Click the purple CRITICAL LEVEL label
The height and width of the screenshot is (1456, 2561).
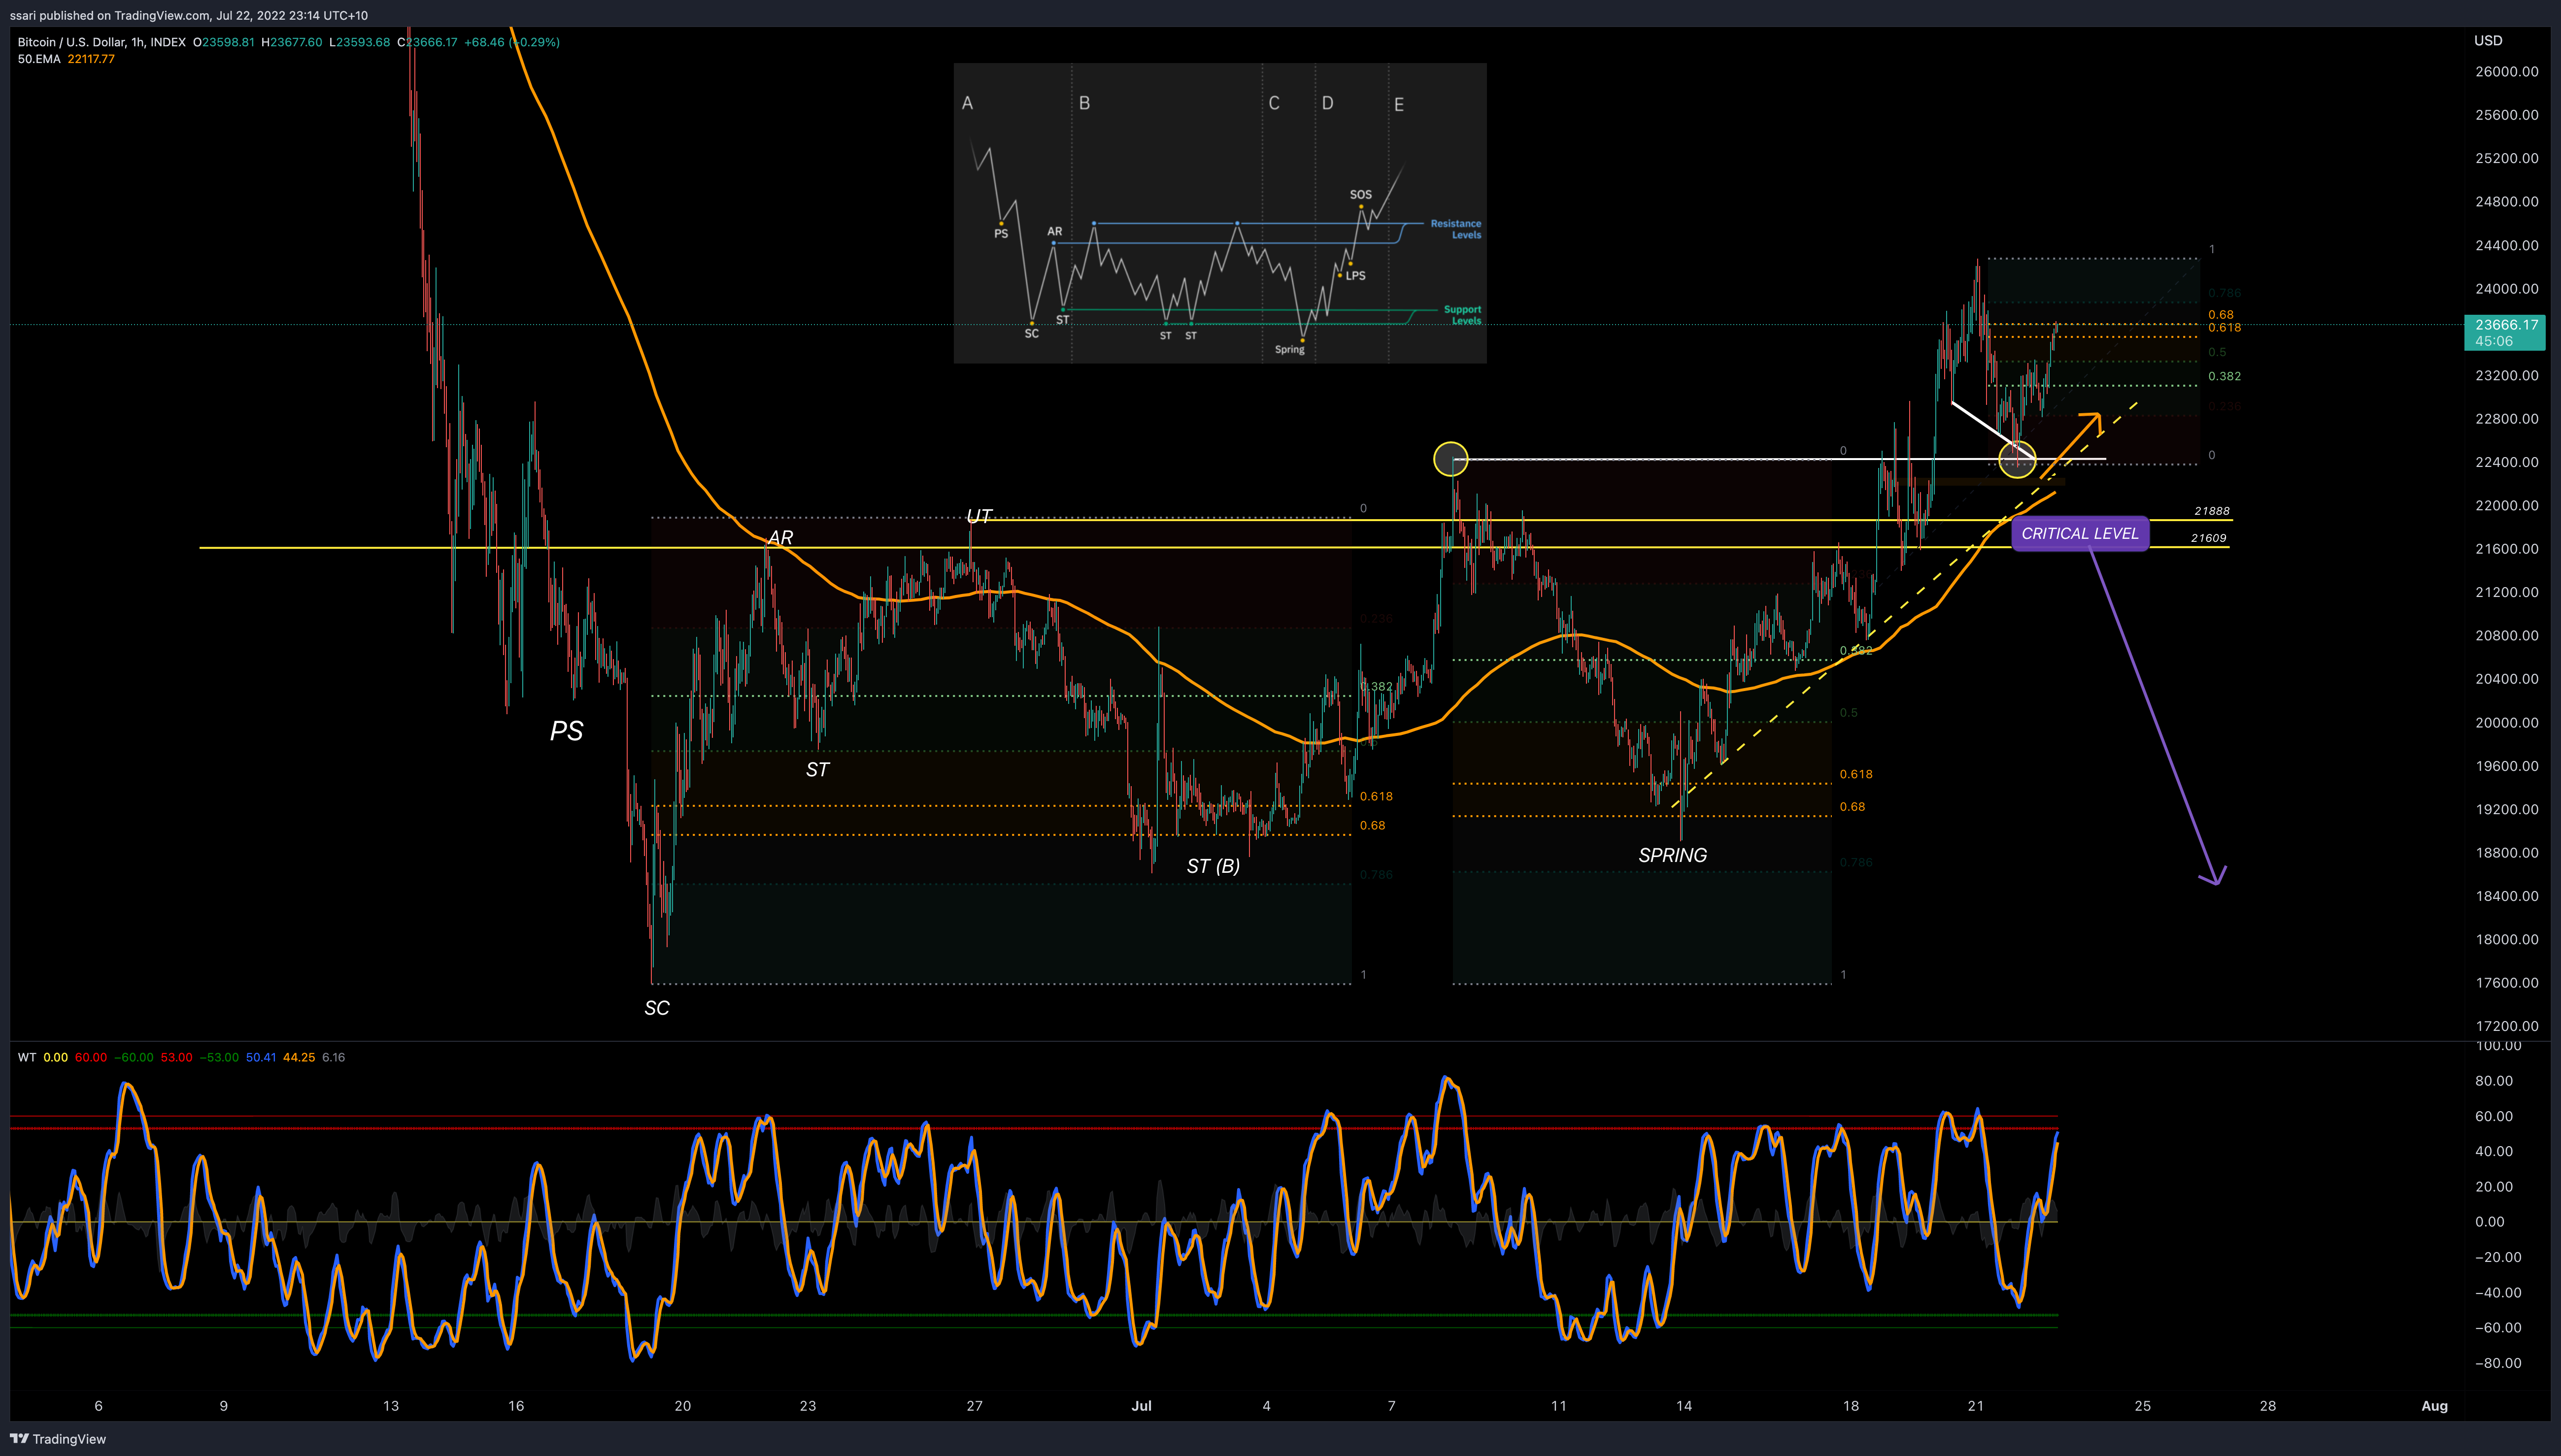coord(2080,533)
